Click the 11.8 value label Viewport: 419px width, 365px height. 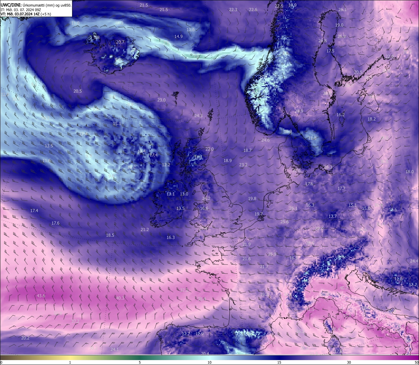pyautogui.click(x=313, y=138)
